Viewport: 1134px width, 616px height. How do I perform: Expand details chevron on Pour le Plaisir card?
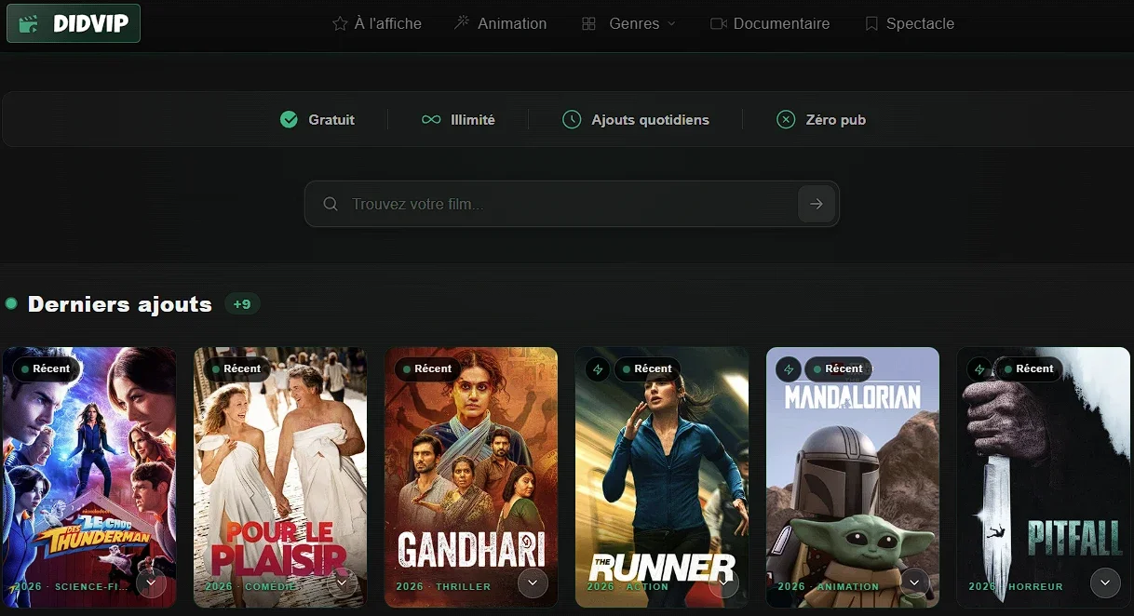[342, 583]
